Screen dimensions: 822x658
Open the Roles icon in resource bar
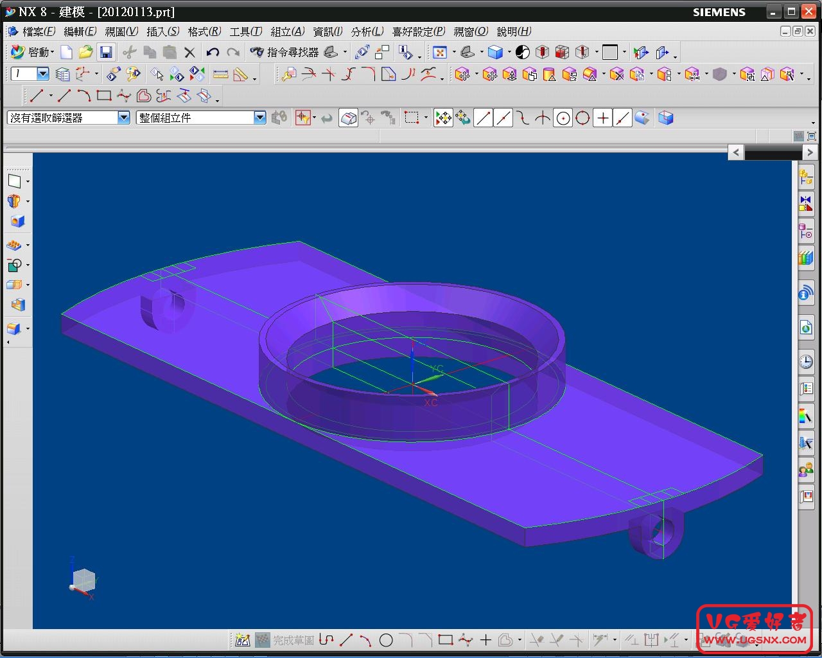coord(806,471)
